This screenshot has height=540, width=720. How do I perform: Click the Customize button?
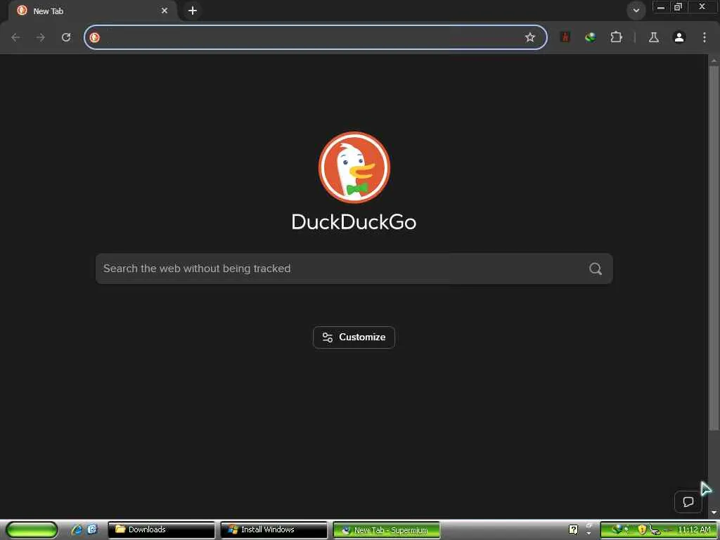click(354, 337)
